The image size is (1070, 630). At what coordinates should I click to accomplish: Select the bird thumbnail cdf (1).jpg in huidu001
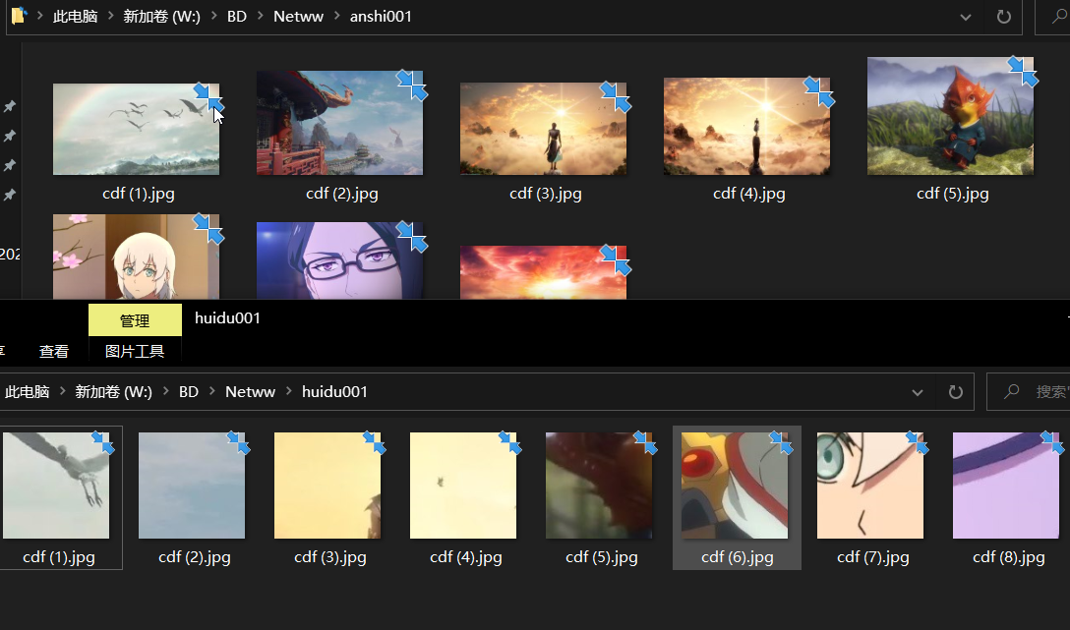coord(56,486)
